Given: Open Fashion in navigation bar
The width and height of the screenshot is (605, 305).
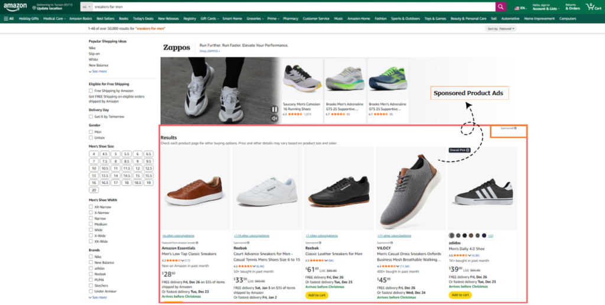Looking at the screenshot, I should [380, 18].
